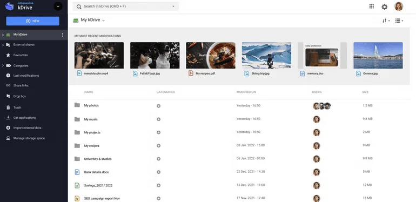Open Categories in sidebar

coord(21,65)
